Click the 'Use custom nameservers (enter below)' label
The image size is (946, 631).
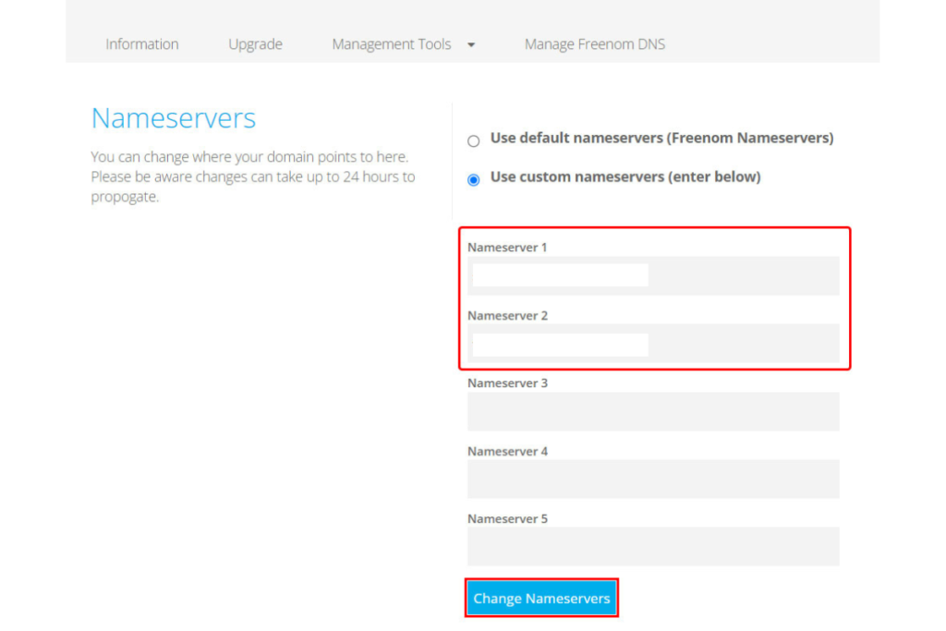coord(625,176)
